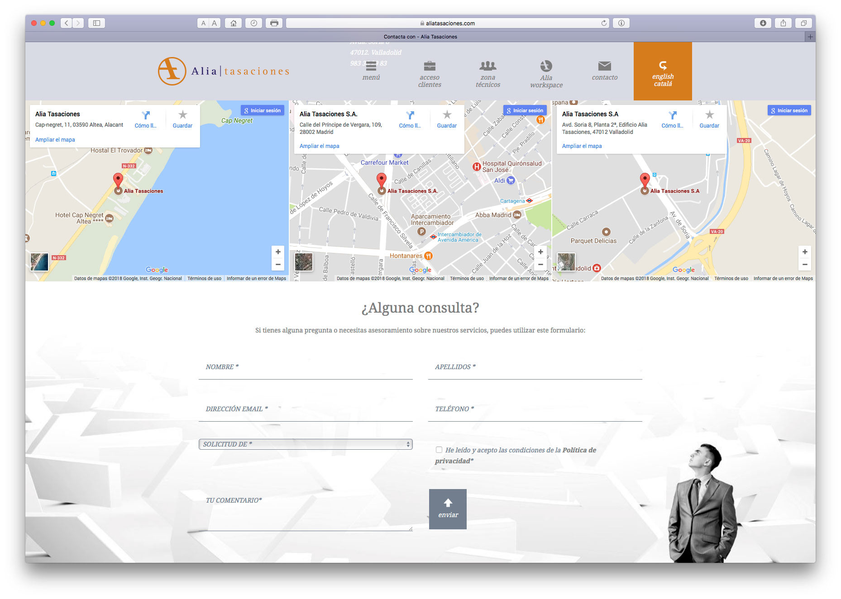Save the Altea location with star
The height and width of the screenshot is (599, 841).
point(182,119)
